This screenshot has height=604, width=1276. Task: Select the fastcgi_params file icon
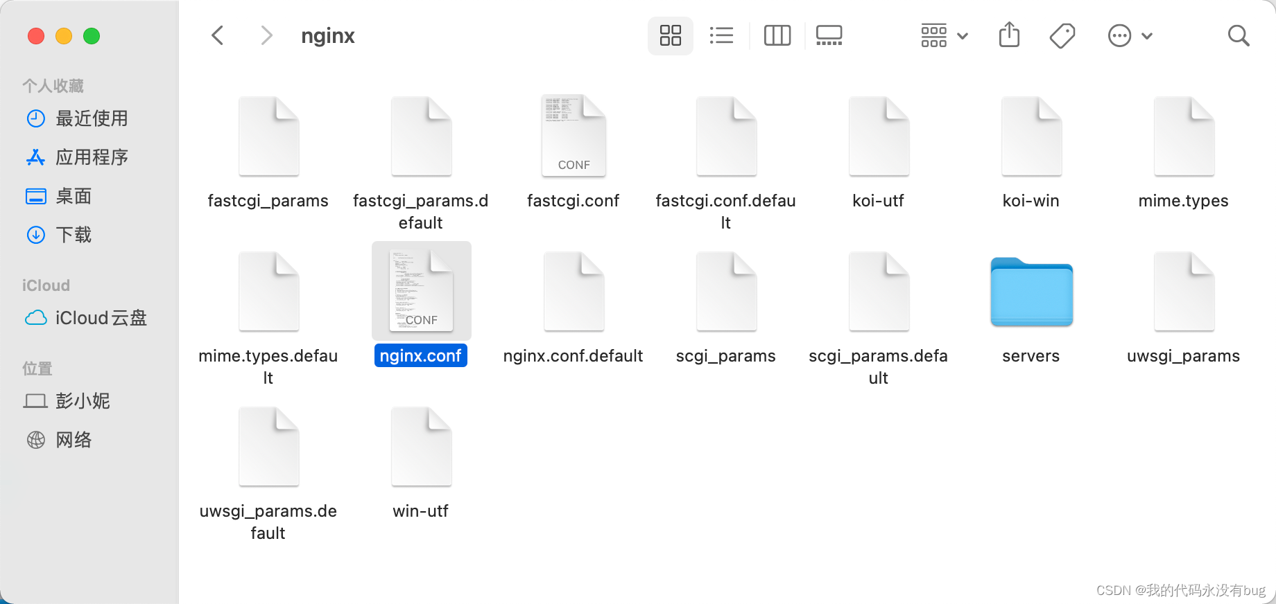coord(269,136)
